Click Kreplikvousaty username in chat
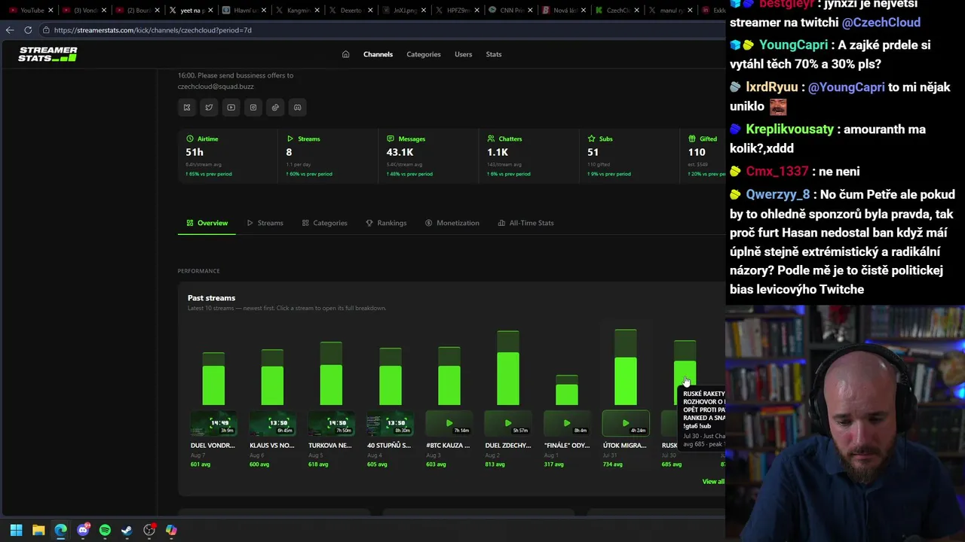Viewport: 965px width, 542px height. pos(790,129)
